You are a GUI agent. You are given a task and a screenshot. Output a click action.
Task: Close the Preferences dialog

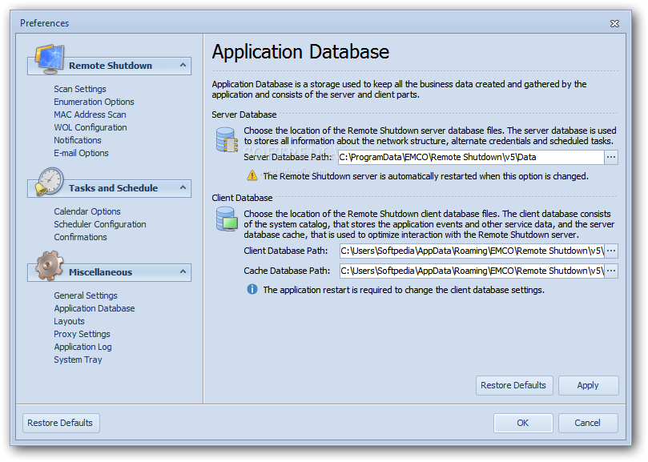614,23
